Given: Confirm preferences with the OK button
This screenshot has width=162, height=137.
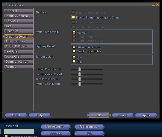Looking at the screenshot, I should click(99, 115).
